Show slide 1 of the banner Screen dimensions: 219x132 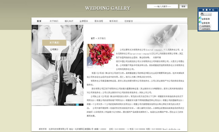point(73,105)
